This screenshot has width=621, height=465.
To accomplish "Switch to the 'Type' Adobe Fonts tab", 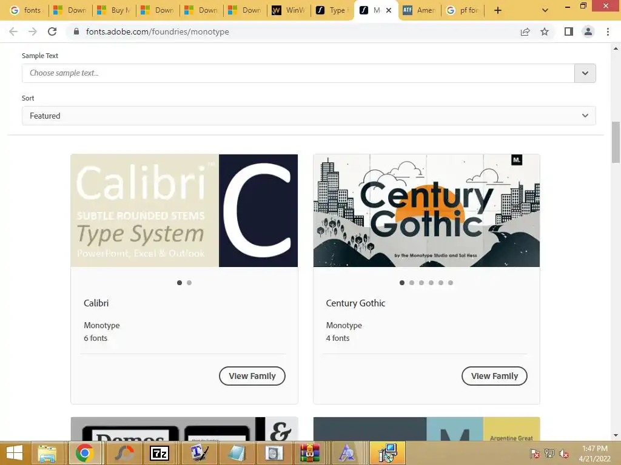I will click(x=332, y=10).
